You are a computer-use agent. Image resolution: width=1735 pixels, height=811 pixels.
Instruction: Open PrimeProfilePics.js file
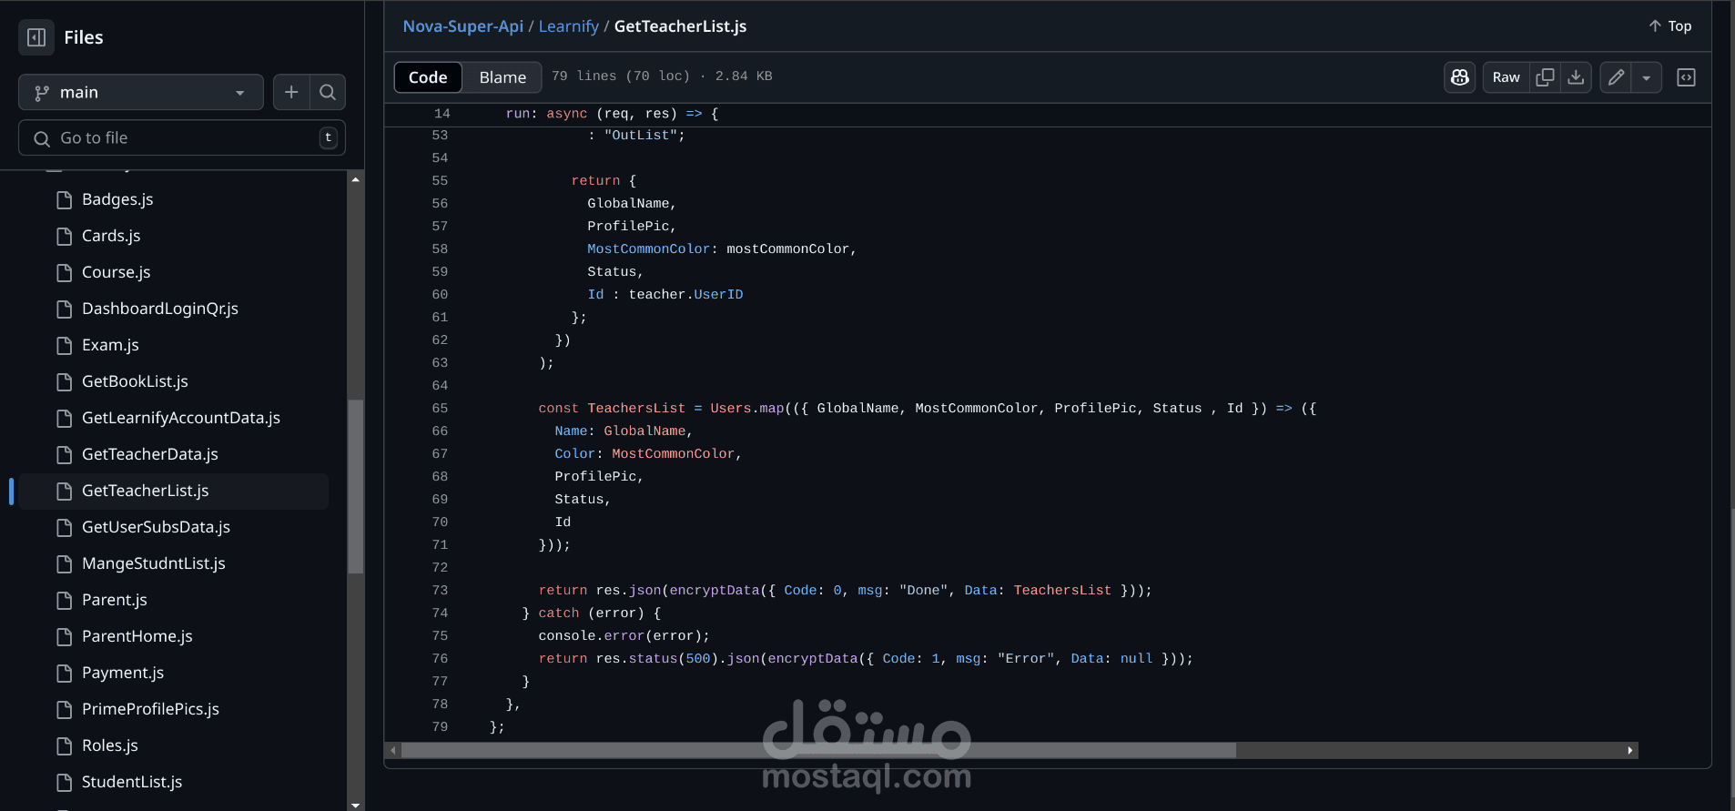coord(150,709)
